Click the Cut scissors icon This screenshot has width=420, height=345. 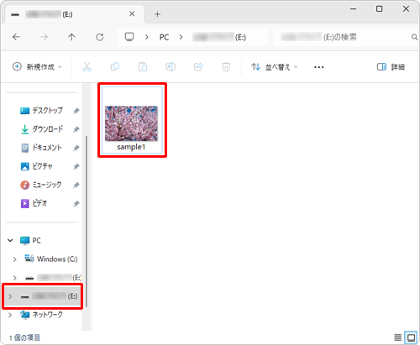click(87, 67)
